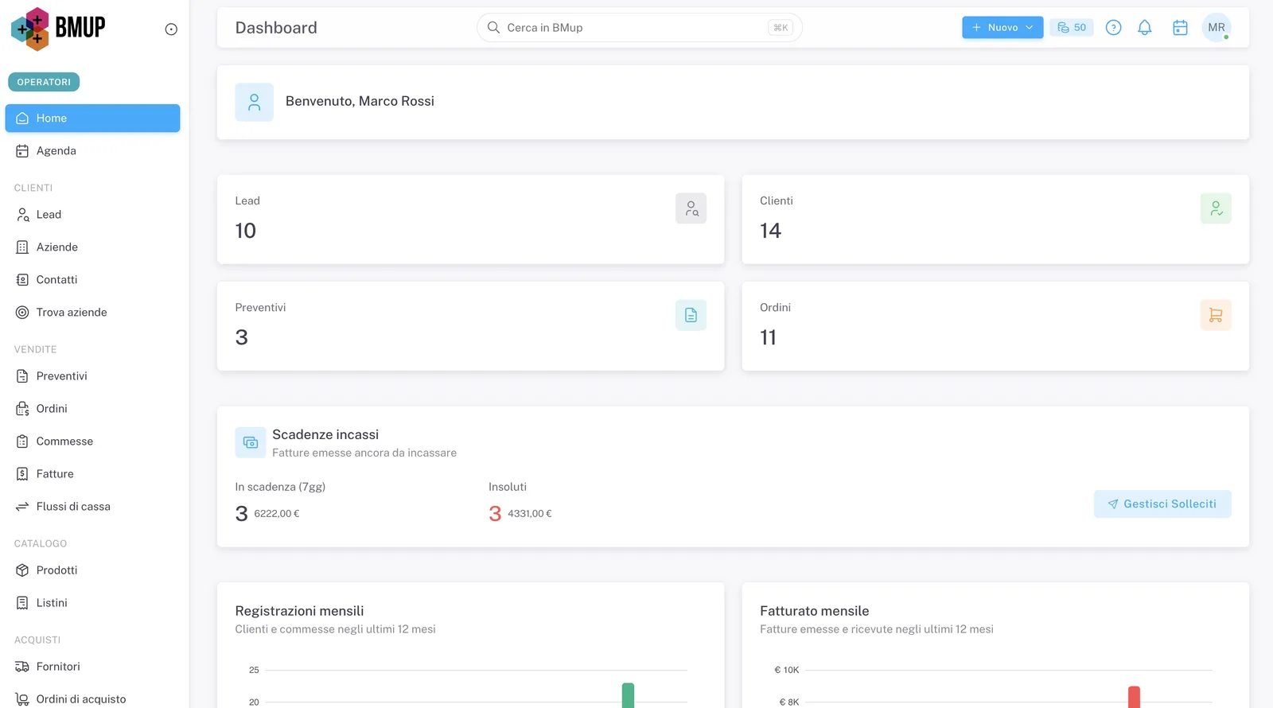Open Agenda in the sidebar
This screenshot has width=1273, height=708.
92,151
